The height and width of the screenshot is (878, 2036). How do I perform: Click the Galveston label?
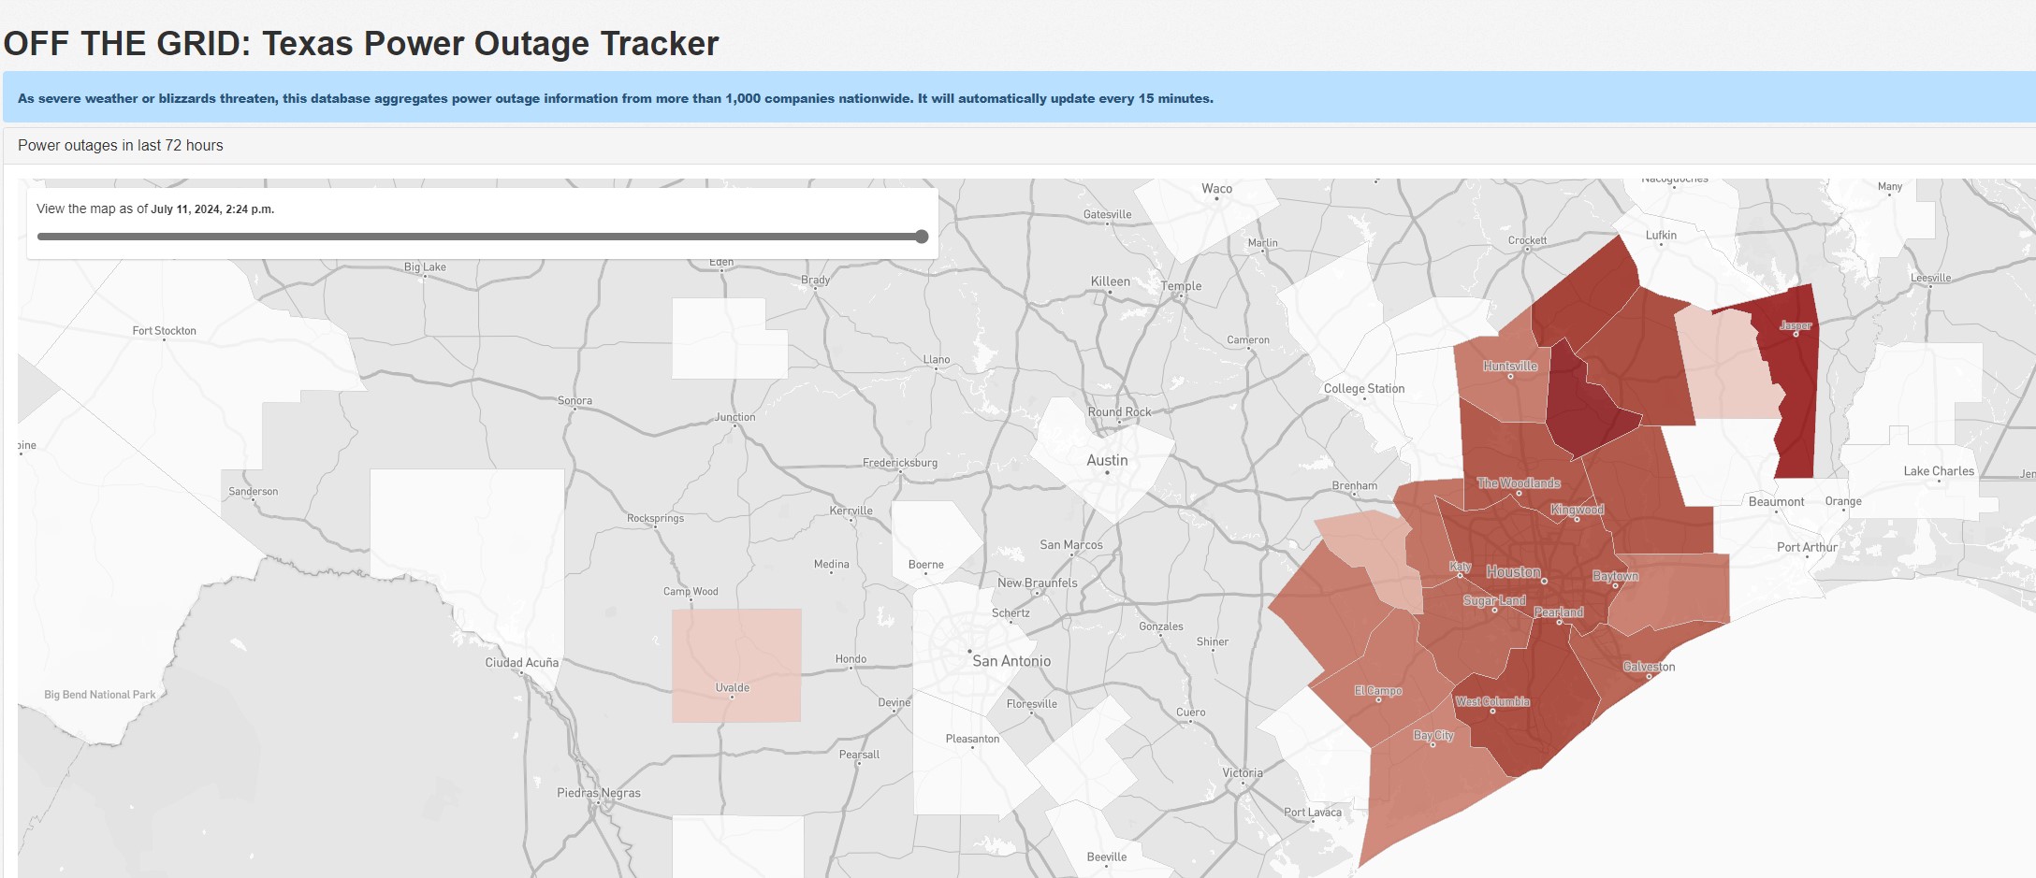(x=1649, y=667)
